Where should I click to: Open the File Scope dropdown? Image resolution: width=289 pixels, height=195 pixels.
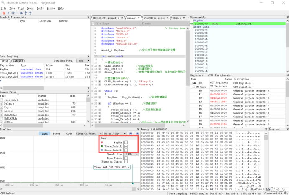pyautogui.click(x=115, y=23)
